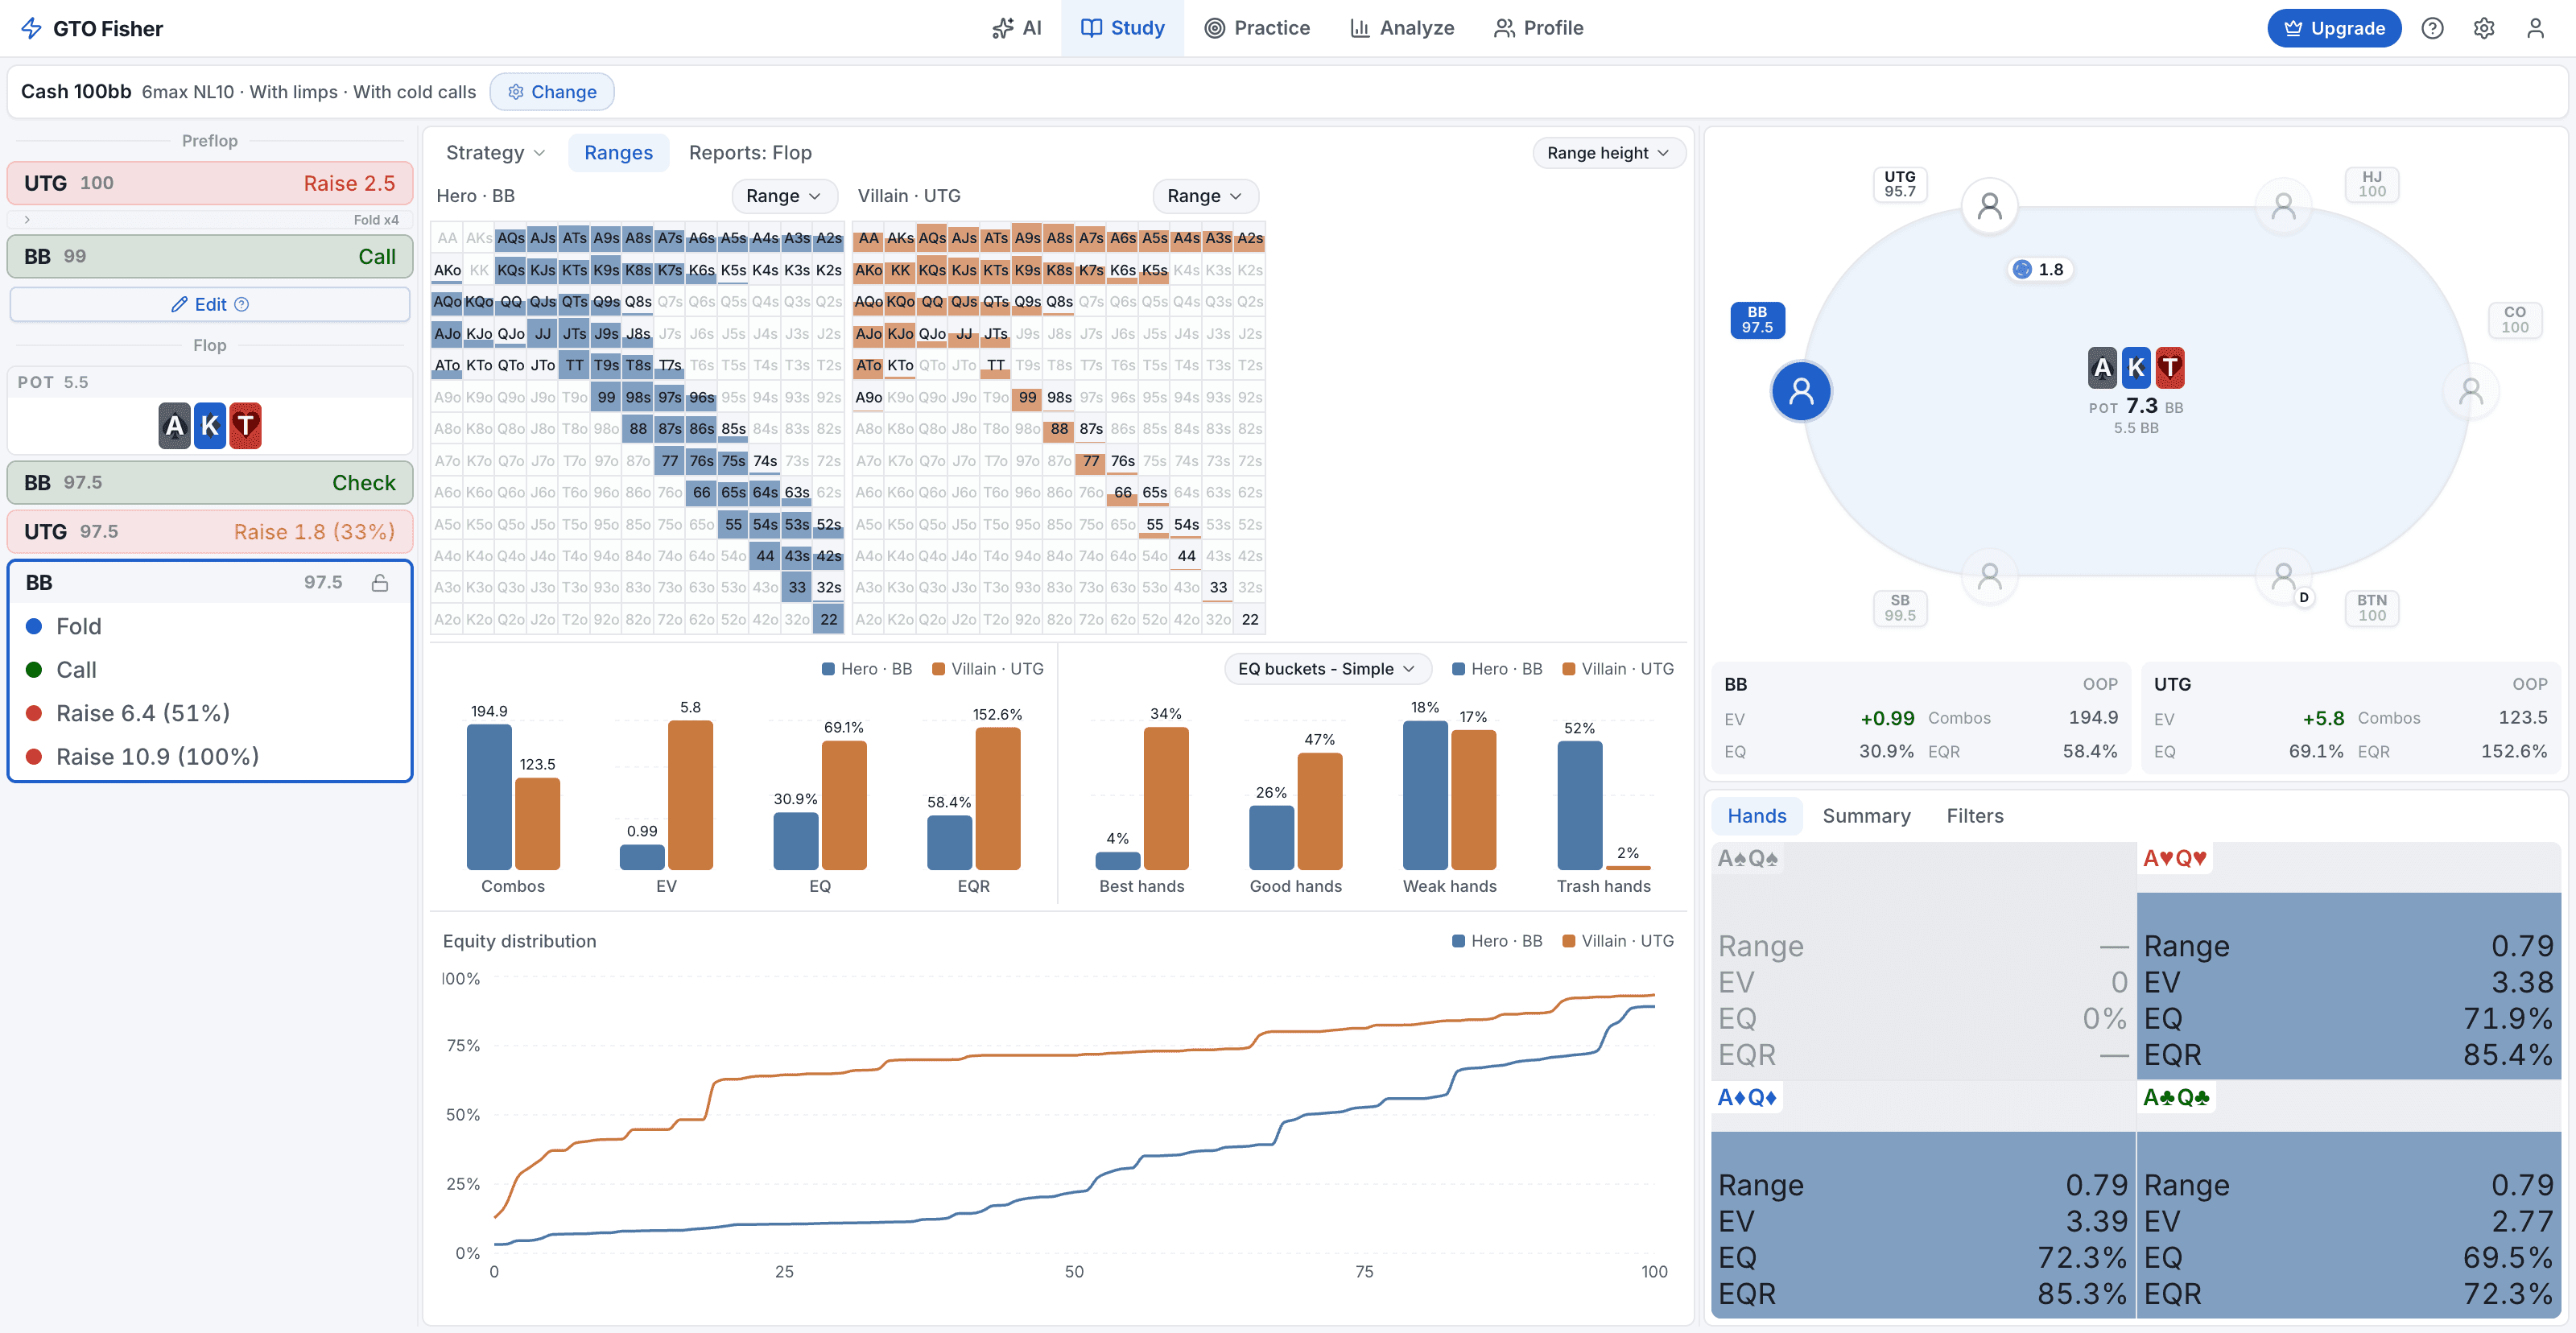The width and height of the screenshot is (2576, 1333).
Task: Switch to the Study tab
Action: click(1122, 28)
